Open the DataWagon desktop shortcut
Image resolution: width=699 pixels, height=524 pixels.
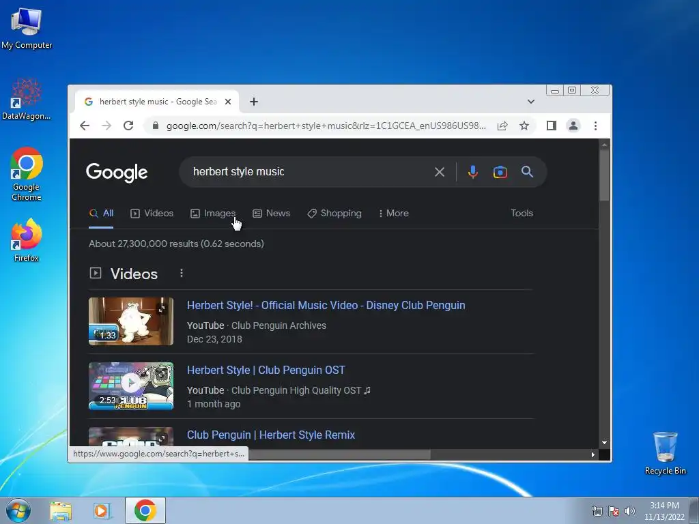pyautogui.click(x=27, y=99)
